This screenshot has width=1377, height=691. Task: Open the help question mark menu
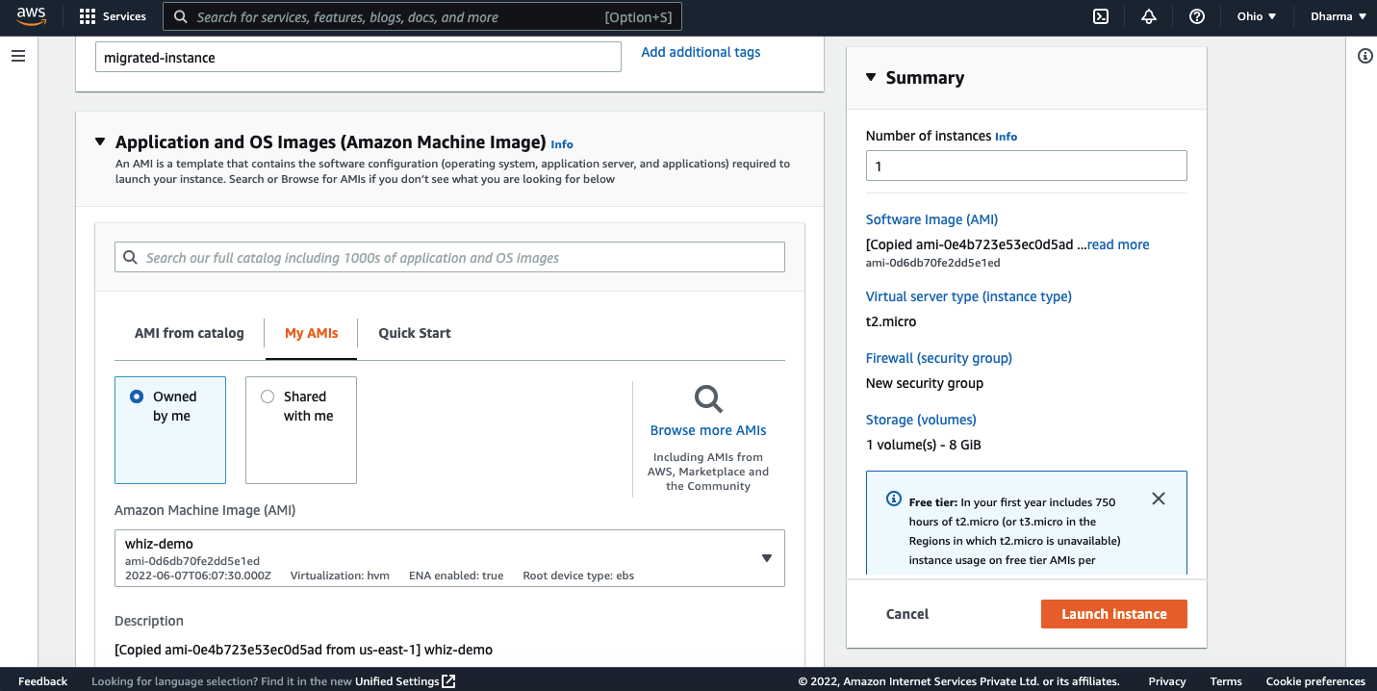[1197, 16]
